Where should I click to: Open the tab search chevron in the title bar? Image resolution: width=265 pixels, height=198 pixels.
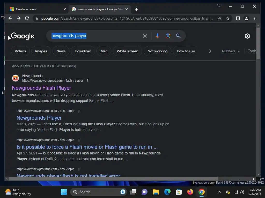pos(218,6)
